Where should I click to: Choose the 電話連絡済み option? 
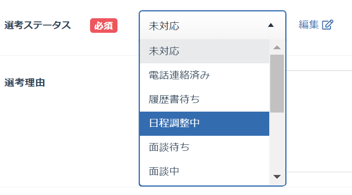(x=179, y=75)
